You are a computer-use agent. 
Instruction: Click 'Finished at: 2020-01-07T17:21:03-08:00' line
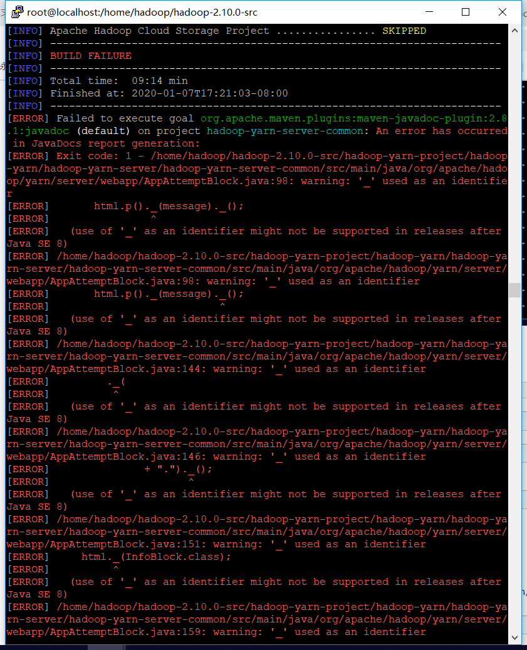click(x=169, y=93)
